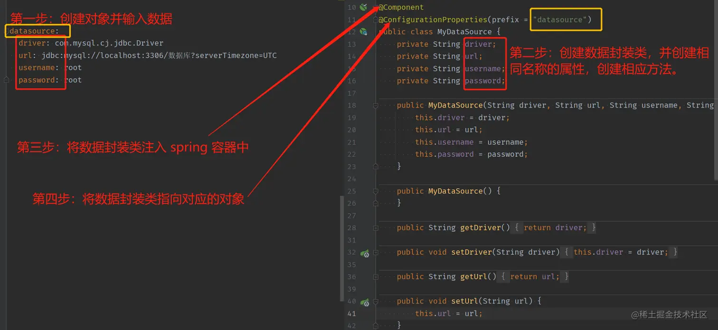Click the fold end marker on line 42
The width and height of the screenshot is (718, 330).
tap(376, 325)
